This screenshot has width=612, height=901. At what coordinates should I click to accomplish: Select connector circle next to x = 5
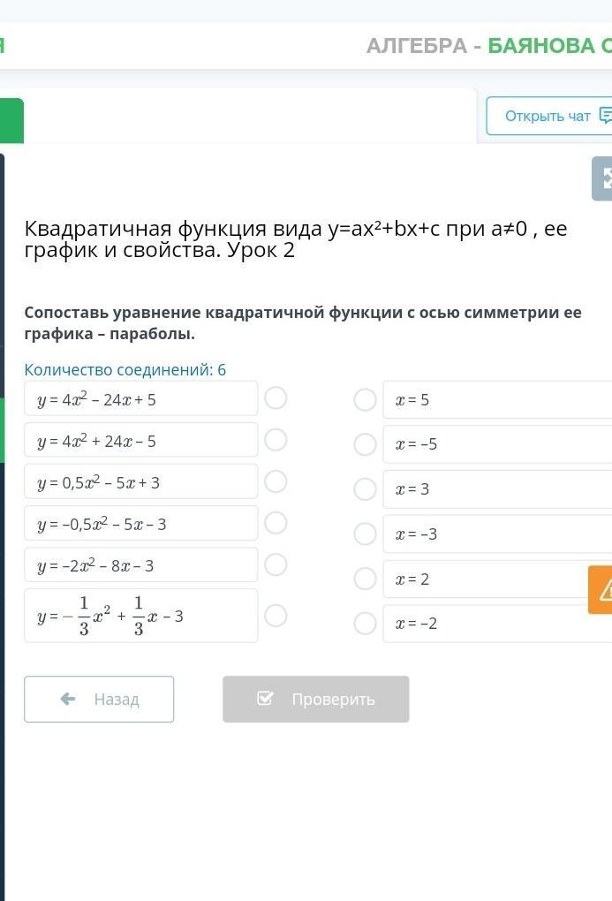pos(365,400)
